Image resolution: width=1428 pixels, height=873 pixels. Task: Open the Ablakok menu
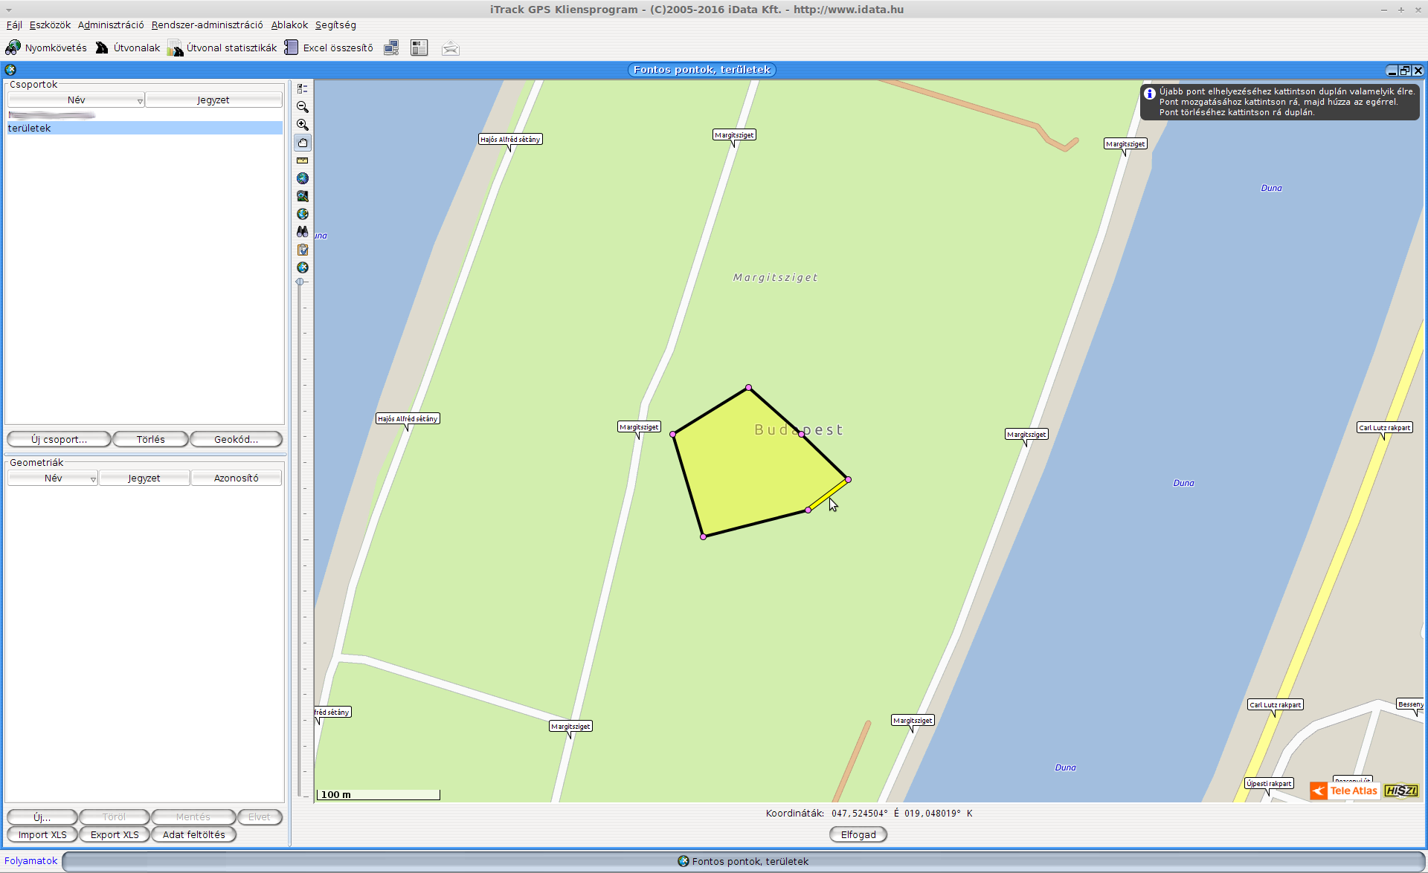[289, 25]
